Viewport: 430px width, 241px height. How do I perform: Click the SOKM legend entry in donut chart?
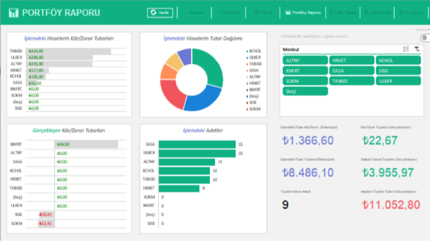(253, 109)
